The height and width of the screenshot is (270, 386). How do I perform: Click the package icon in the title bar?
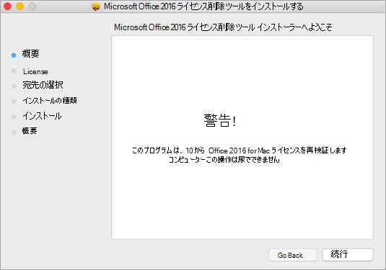(x=96, y=6)
